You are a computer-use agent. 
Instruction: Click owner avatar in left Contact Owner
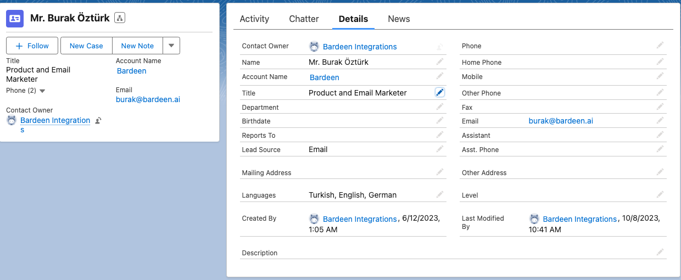point(12,120)
